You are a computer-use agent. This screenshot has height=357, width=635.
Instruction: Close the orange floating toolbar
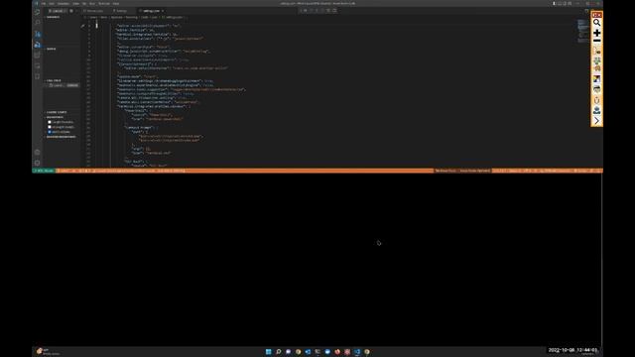[599, 15]
